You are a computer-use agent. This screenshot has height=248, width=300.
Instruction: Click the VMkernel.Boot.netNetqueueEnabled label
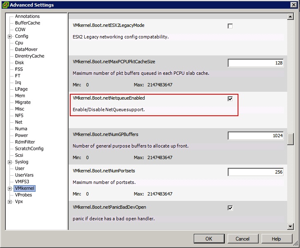click(109, 98)
